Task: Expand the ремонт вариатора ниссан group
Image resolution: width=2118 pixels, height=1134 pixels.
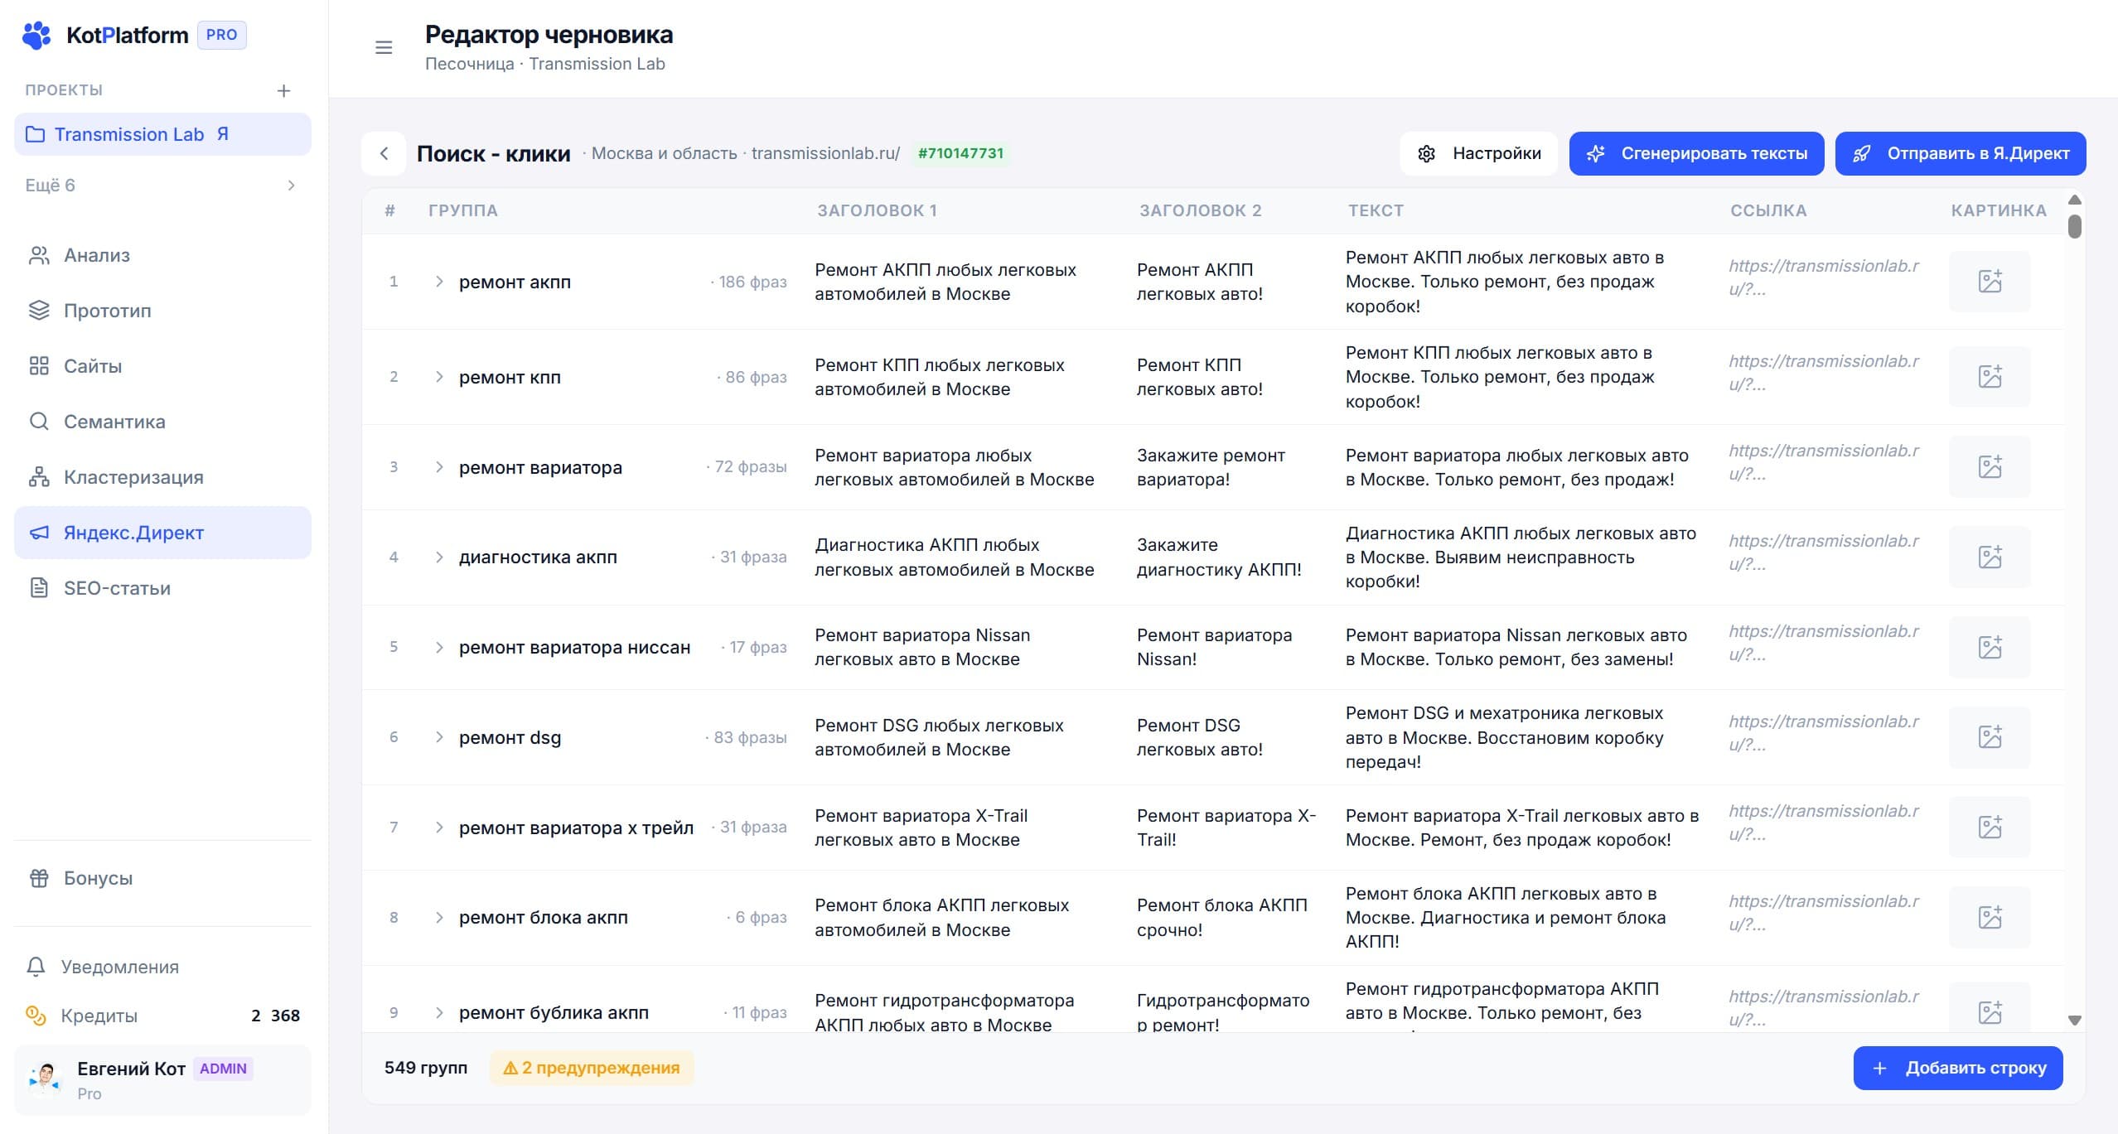Action: point(439,647)
